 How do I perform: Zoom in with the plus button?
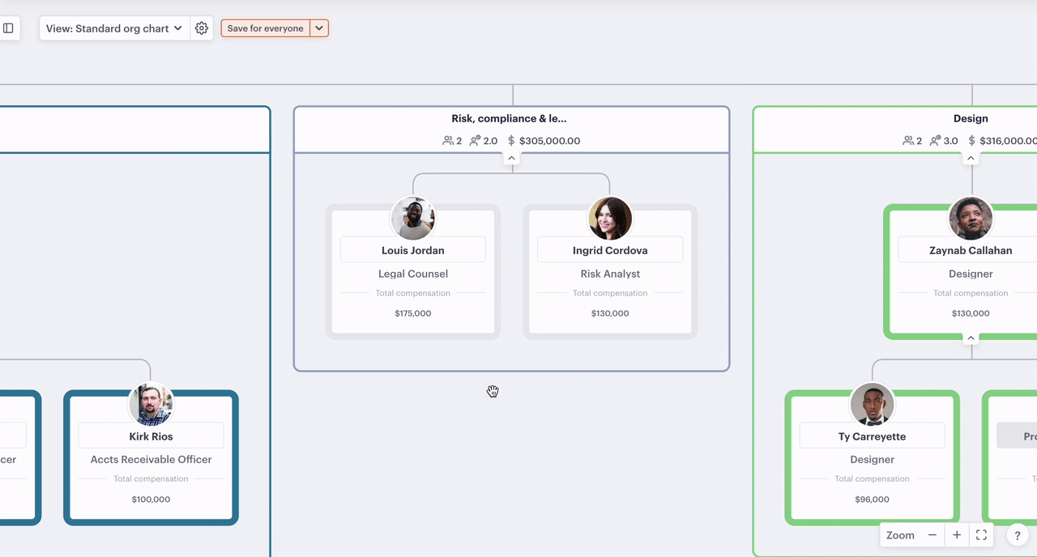957,535
